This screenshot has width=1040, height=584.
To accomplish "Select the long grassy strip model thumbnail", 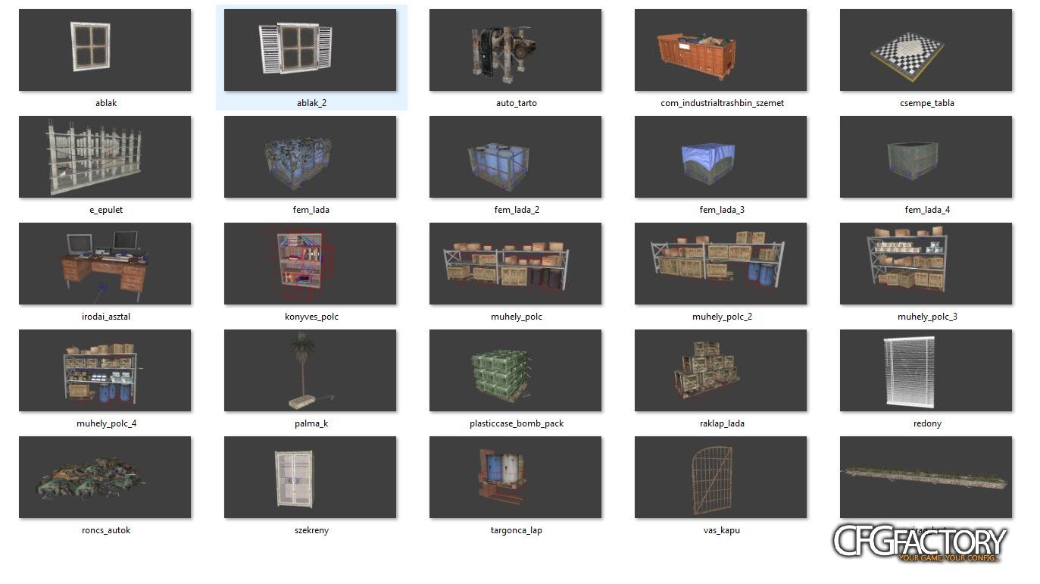I will click(926, 477).
